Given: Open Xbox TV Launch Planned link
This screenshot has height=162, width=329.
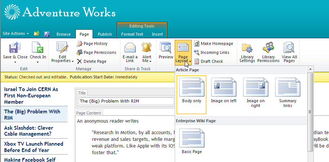Looking at the screenshot, I should point(33,147).
